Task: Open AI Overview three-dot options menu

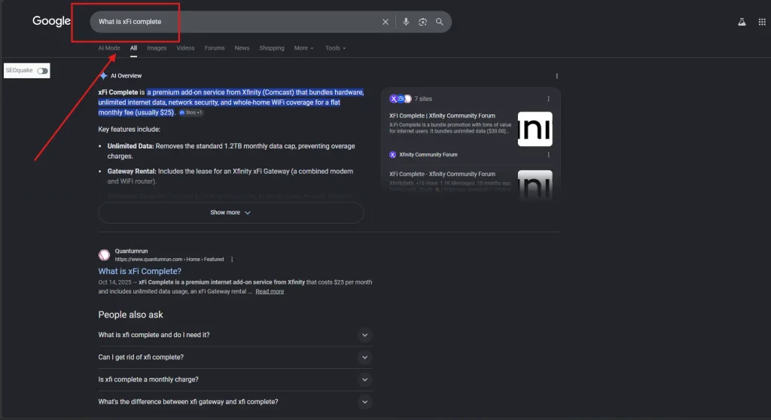Action: (x=556, y=76)
